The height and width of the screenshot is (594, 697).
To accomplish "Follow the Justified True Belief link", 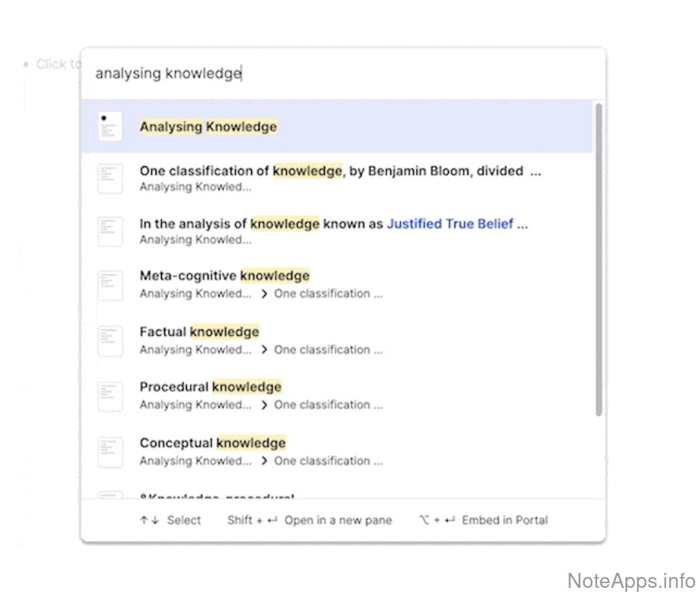I will (449, 224).
